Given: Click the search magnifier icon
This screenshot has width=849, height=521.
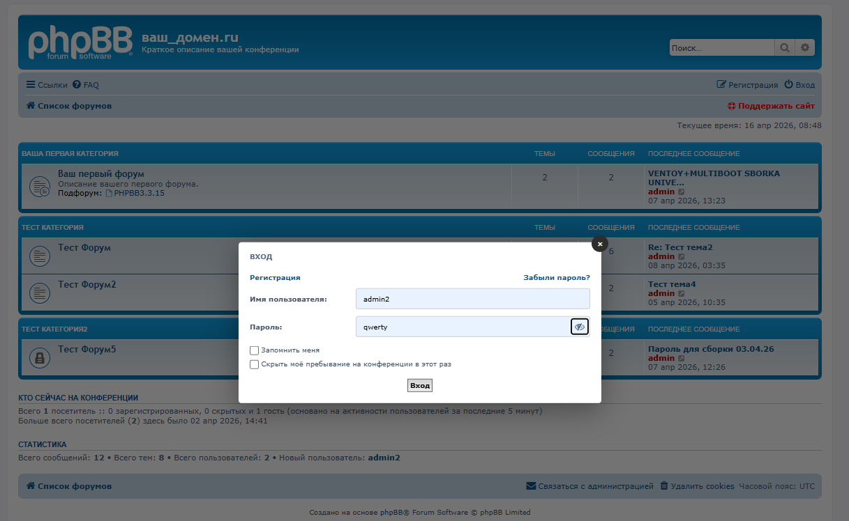Looking at the screenshot, I should pyautogui.click(x=785, y=47).
